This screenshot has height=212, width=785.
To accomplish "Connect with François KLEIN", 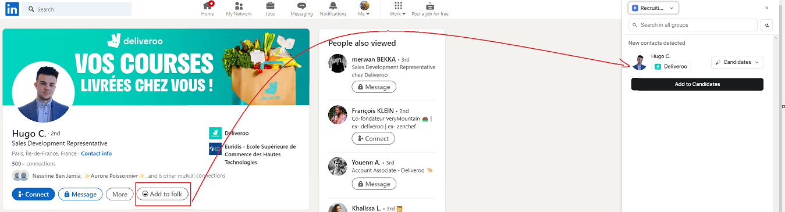I will click(x=373, y=138).
